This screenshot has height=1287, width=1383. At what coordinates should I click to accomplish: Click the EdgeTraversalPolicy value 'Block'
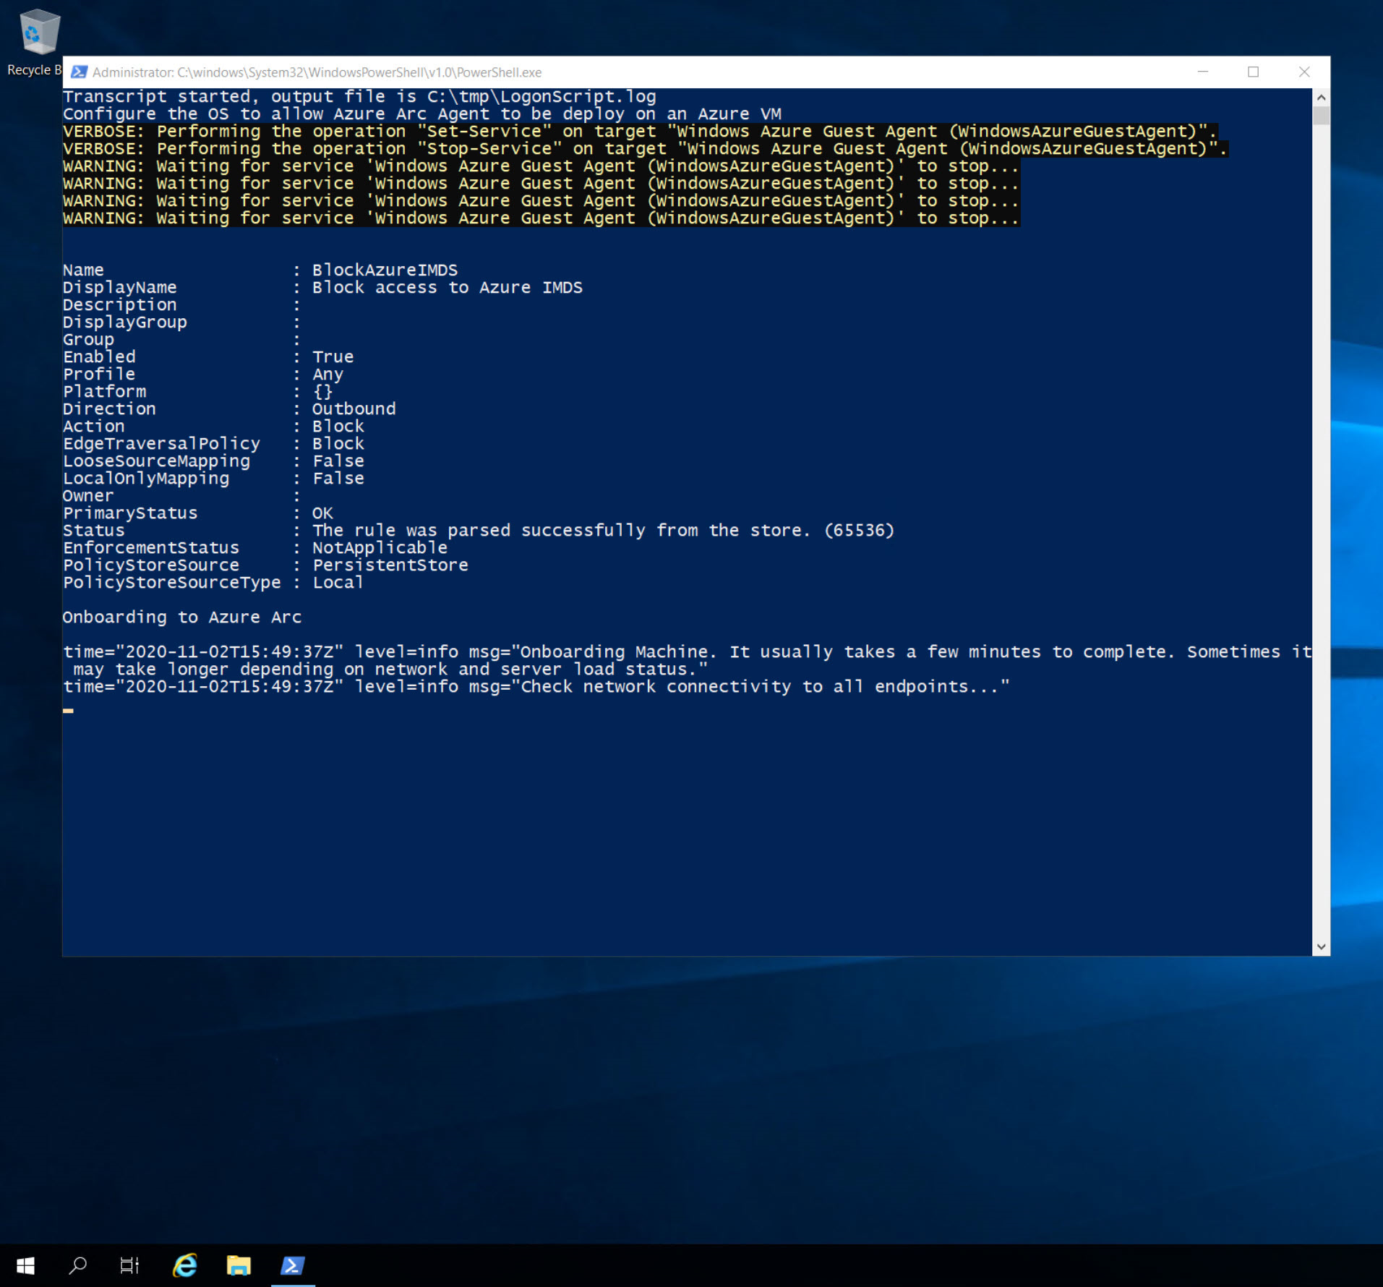[x=338, y=444]
